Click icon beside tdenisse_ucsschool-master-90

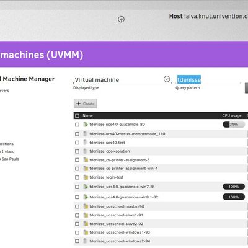click(86, 206)
